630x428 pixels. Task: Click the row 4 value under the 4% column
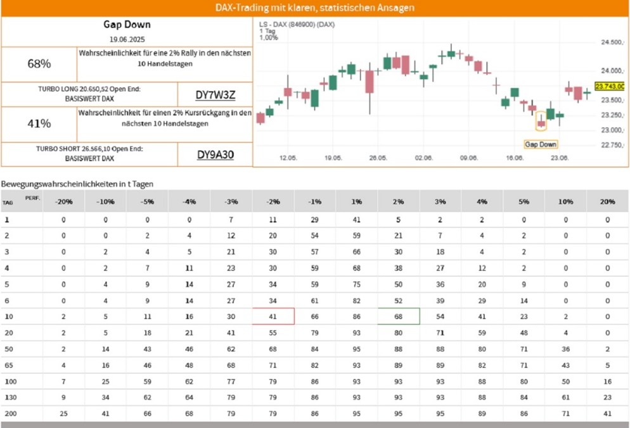click(x=482, y=268)
